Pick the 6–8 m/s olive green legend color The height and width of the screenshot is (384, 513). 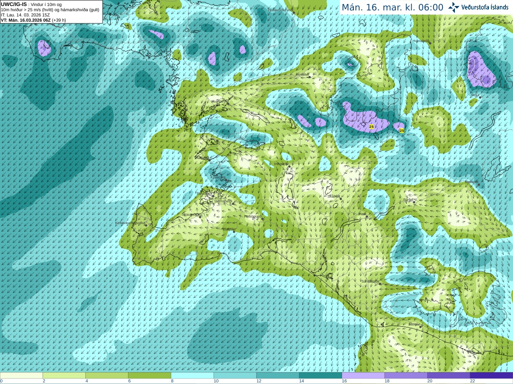149,376
